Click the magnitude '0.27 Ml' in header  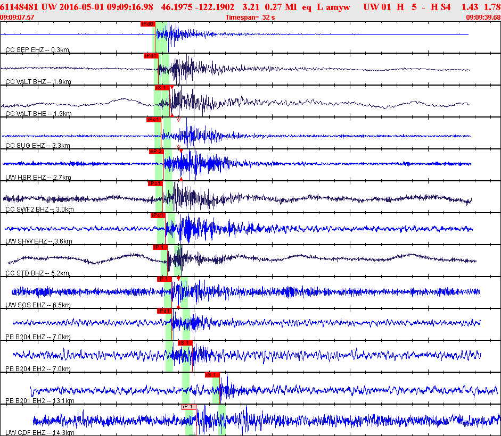tap(281, 7)
